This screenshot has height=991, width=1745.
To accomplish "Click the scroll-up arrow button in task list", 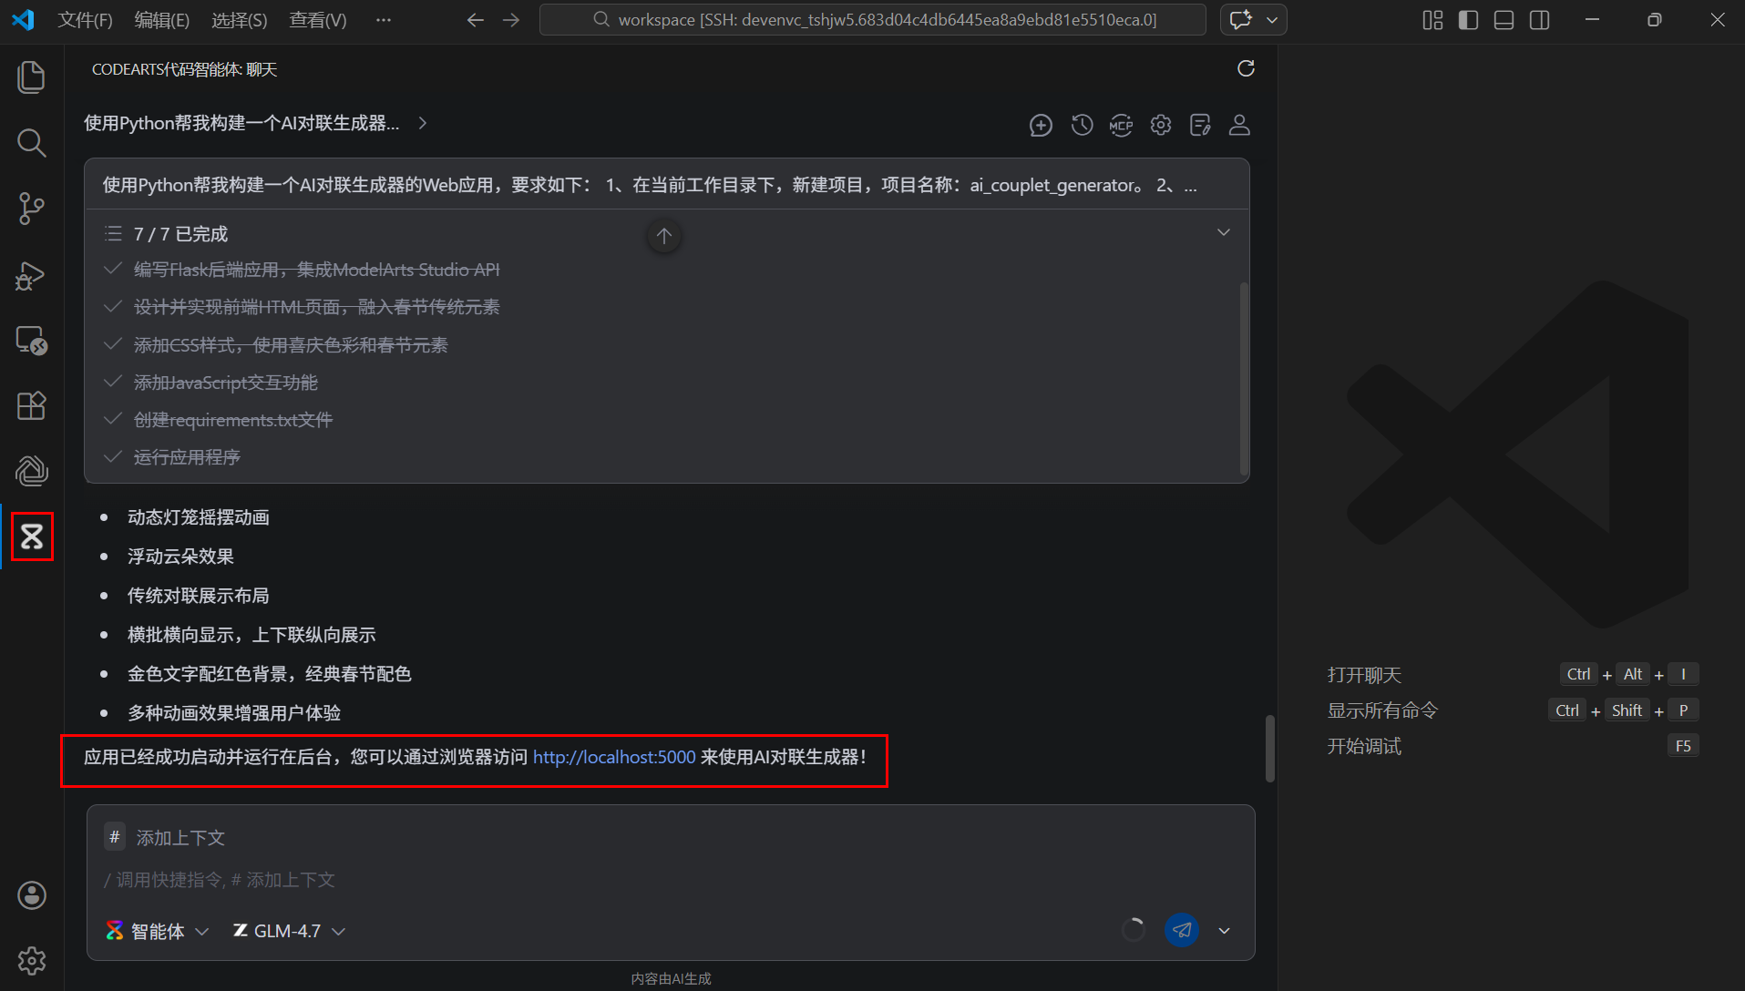I will (x=664, y=237).
